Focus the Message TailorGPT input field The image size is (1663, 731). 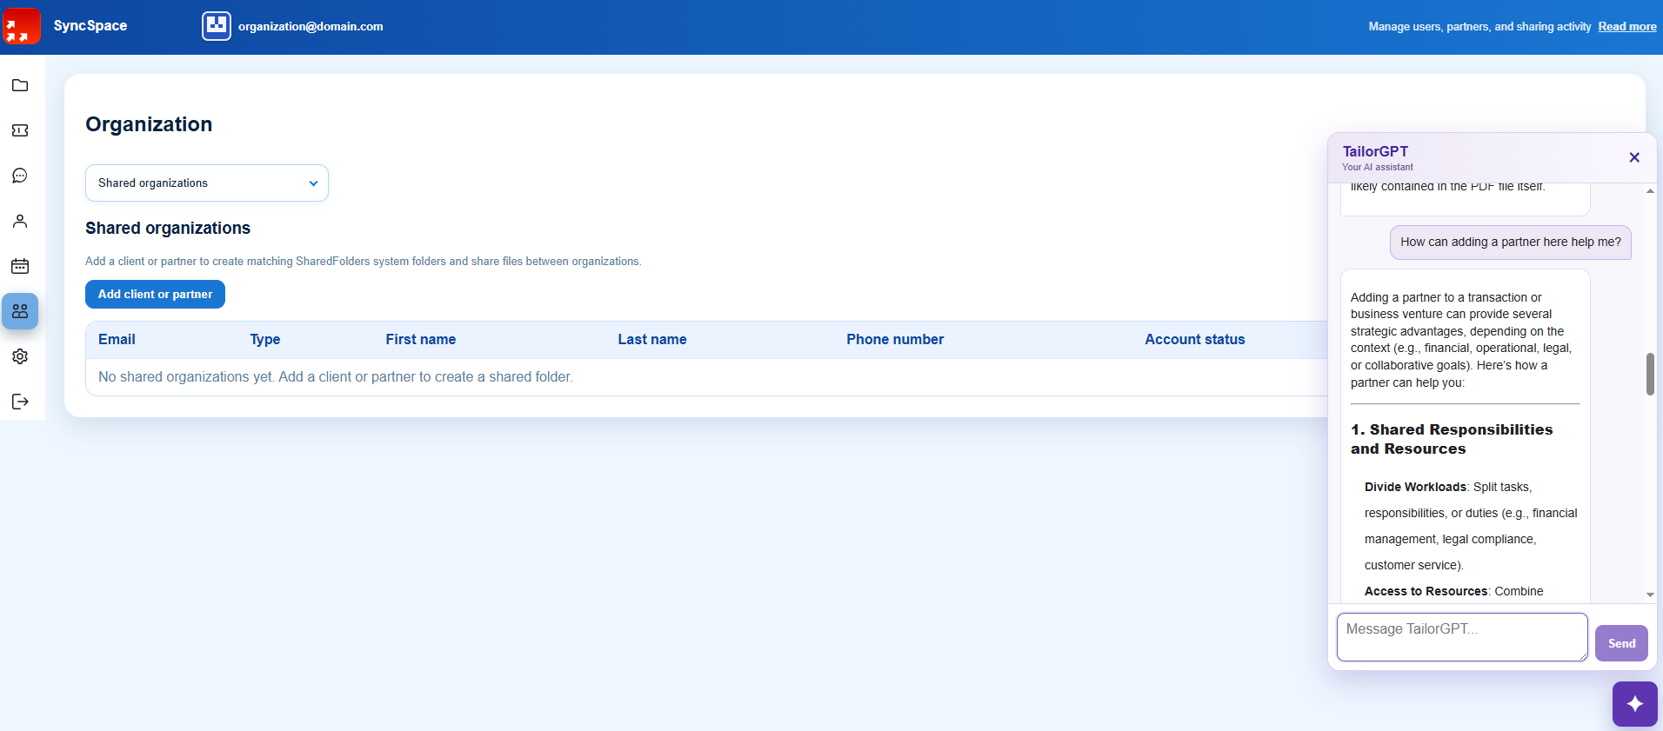pyautogui.click(x=1462, y=637)
